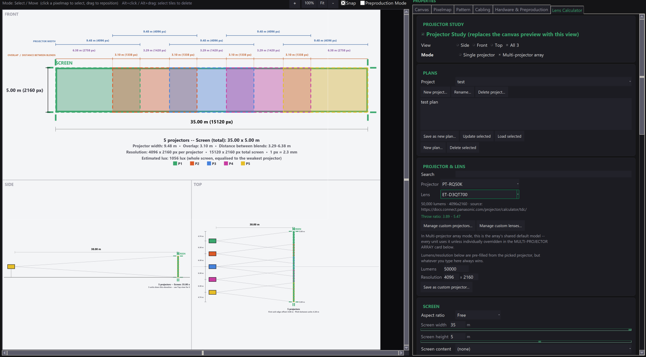The width and height of the screenshot is (646, 357).
Task: Open the Aspect ratio Free dropdown
Action: pyautogui.click(x=478, y=315)
